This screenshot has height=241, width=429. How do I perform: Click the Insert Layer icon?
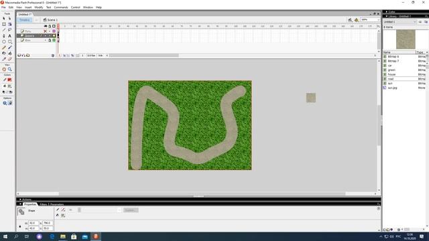(x=19, y=56)
